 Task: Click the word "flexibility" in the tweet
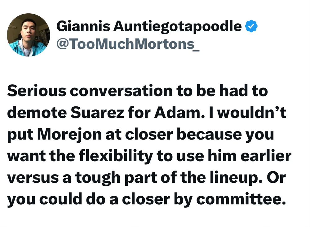coord(116,157)
